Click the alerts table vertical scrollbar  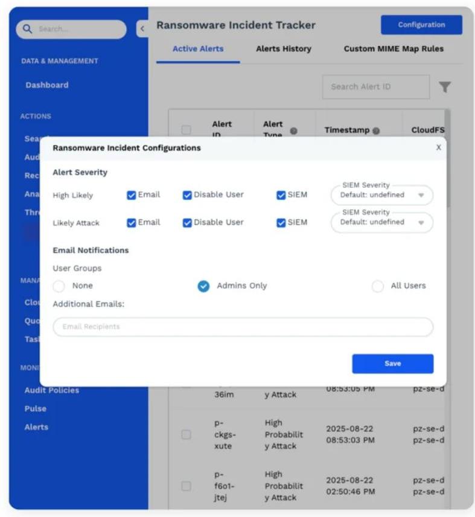click(447, 158)
